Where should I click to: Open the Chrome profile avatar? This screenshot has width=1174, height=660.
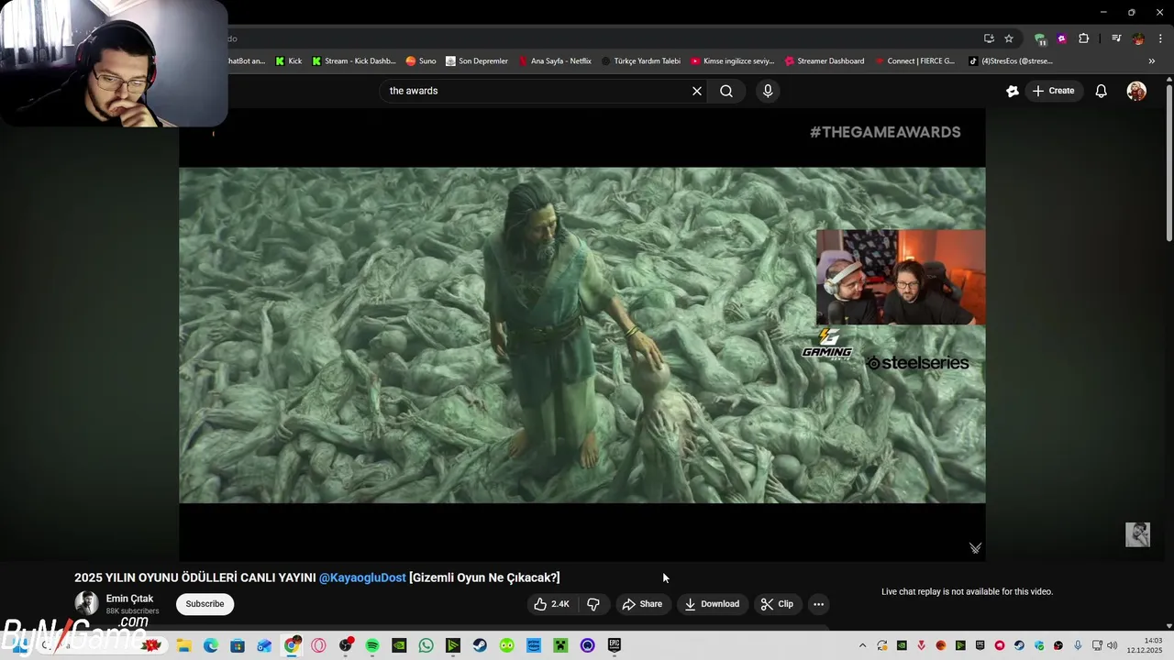click(1138, 38)
